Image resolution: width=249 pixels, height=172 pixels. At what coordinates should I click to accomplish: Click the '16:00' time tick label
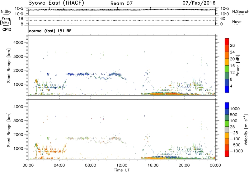coord(153,165)
